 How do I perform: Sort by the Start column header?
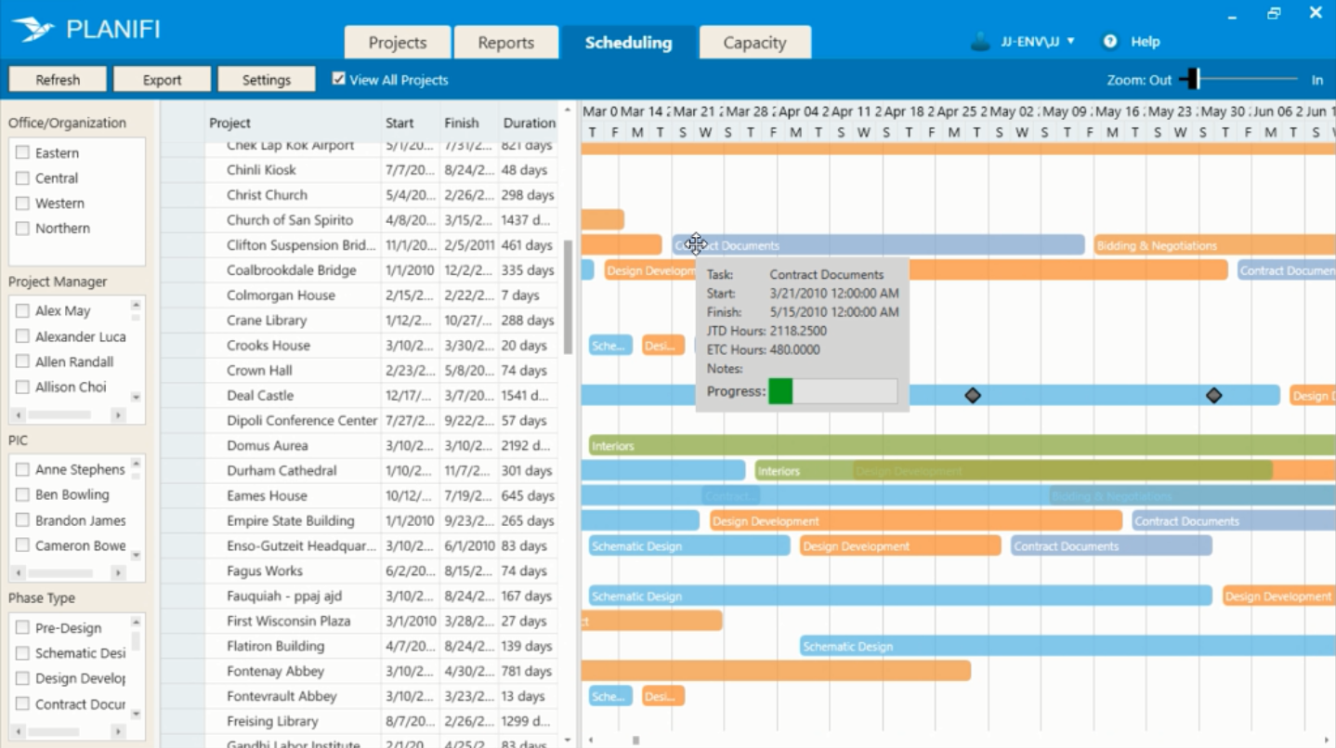pos(399,123)
